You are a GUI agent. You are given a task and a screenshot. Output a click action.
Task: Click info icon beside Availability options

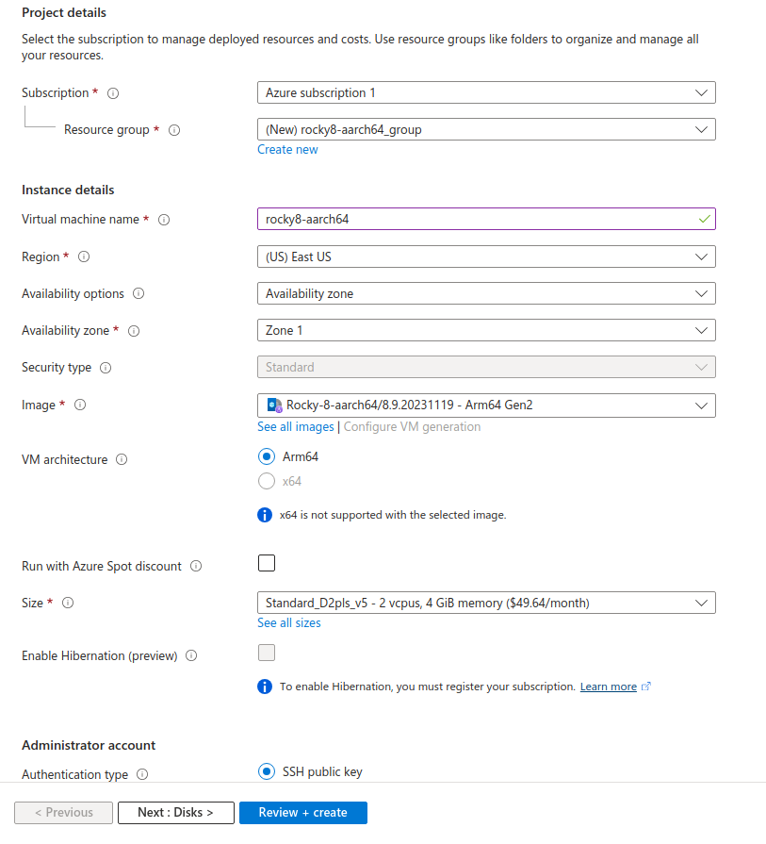tap(139, 294)
